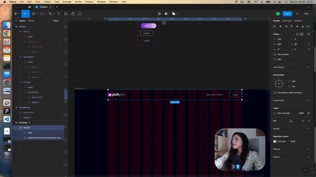Viewport: 316px width, 177px height.
Task: Click align horizontal centers icon
Action: [280, 26]
